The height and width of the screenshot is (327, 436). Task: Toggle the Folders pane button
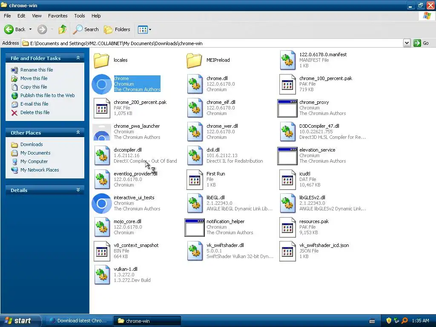pyautogui.click(x=117, y=29)
